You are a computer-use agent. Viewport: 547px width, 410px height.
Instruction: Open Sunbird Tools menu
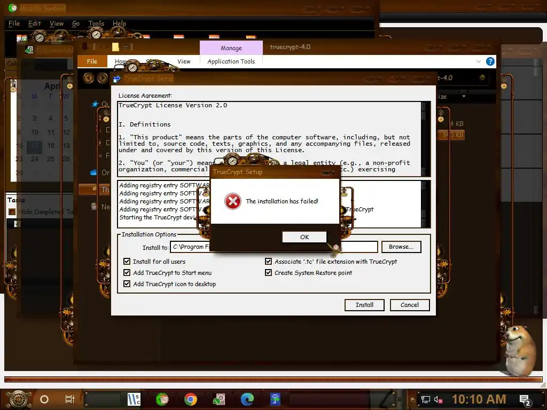click(96, 23)
